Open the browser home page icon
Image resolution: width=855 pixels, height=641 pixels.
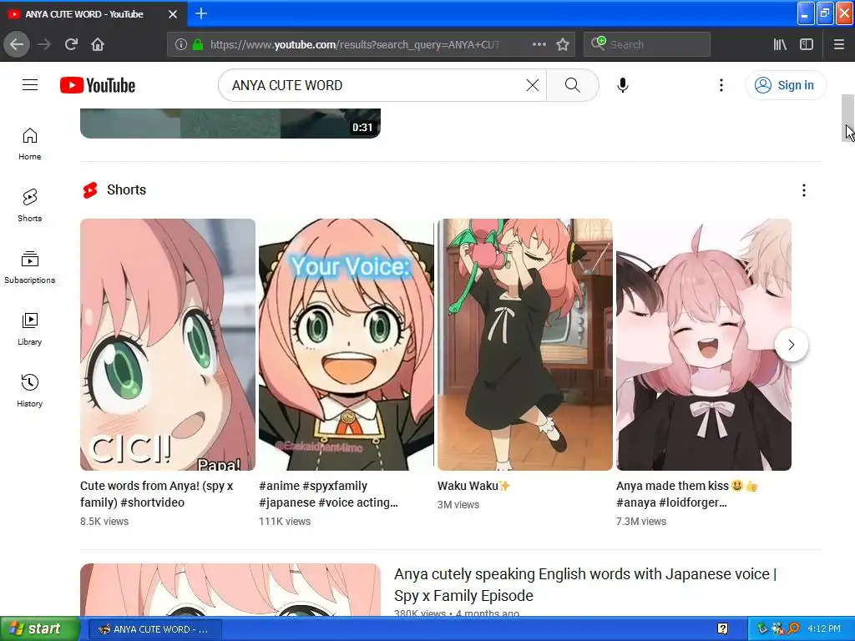click(x=98, y=44)
